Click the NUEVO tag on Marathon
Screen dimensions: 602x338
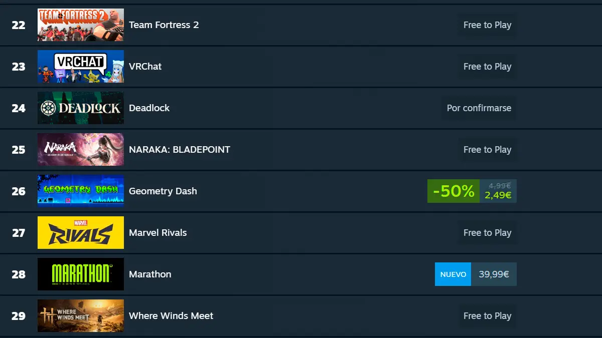pyautogui.click(x=453, y=274)
